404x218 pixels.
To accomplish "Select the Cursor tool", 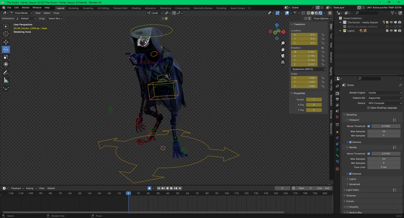I will (x=6, y=34).
